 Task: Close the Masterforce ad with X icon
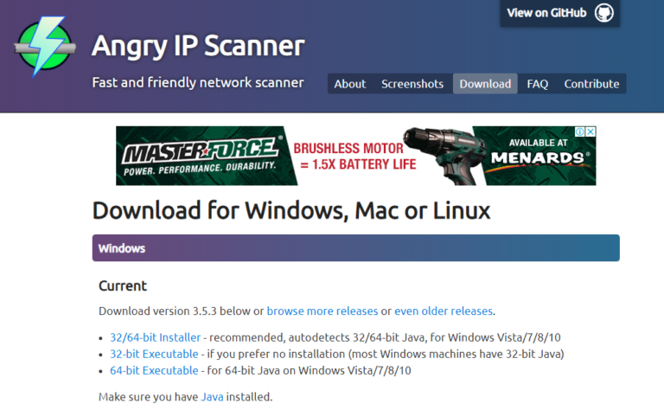pyautogui.click(x=591, y=131)
